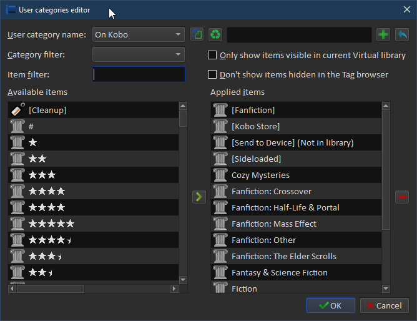
Task: Select Fanfiction: Mass Effect in Applied items
Action: pos(273,224)
